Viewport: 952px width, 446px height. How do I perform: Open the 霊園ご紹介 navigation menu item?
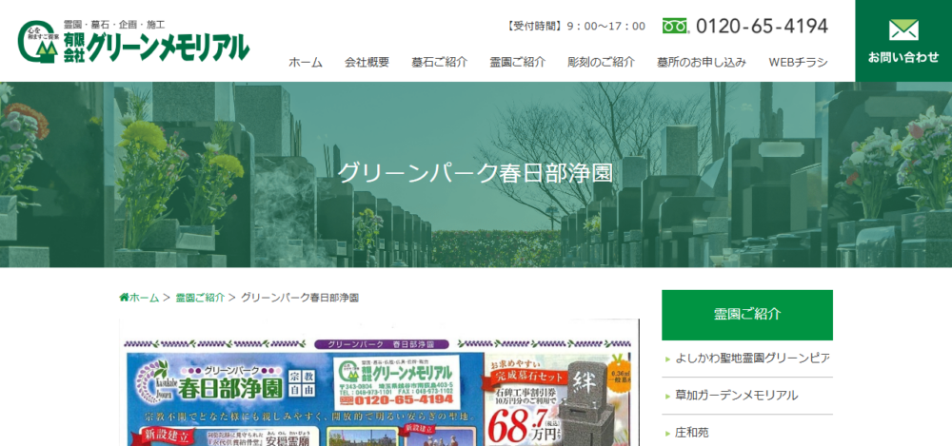click(518, 62)
